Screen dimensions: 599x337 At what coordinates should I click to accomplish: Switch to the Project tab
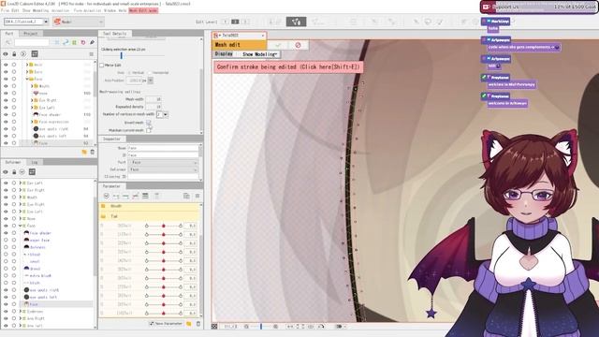coord(31,34)
